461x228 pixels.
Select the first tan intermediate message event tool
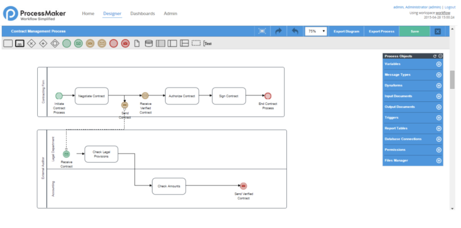click(x=90, y=43)
